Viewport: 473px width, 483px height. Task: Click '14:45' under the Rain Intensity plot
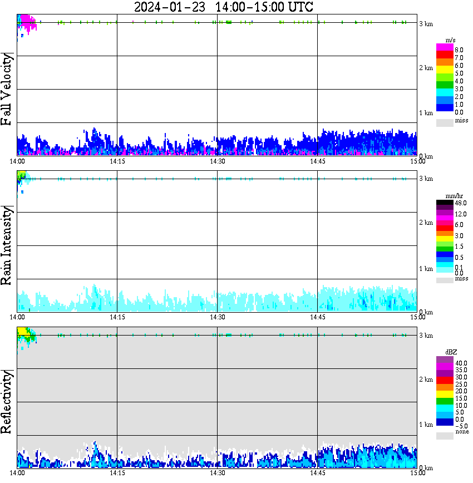click(x=317, y=317)
